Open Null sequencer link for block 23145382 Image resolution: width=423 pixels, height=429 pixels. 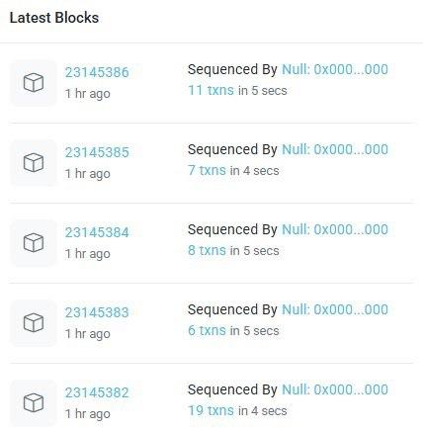pyautogui.click(x=335, y=389)
